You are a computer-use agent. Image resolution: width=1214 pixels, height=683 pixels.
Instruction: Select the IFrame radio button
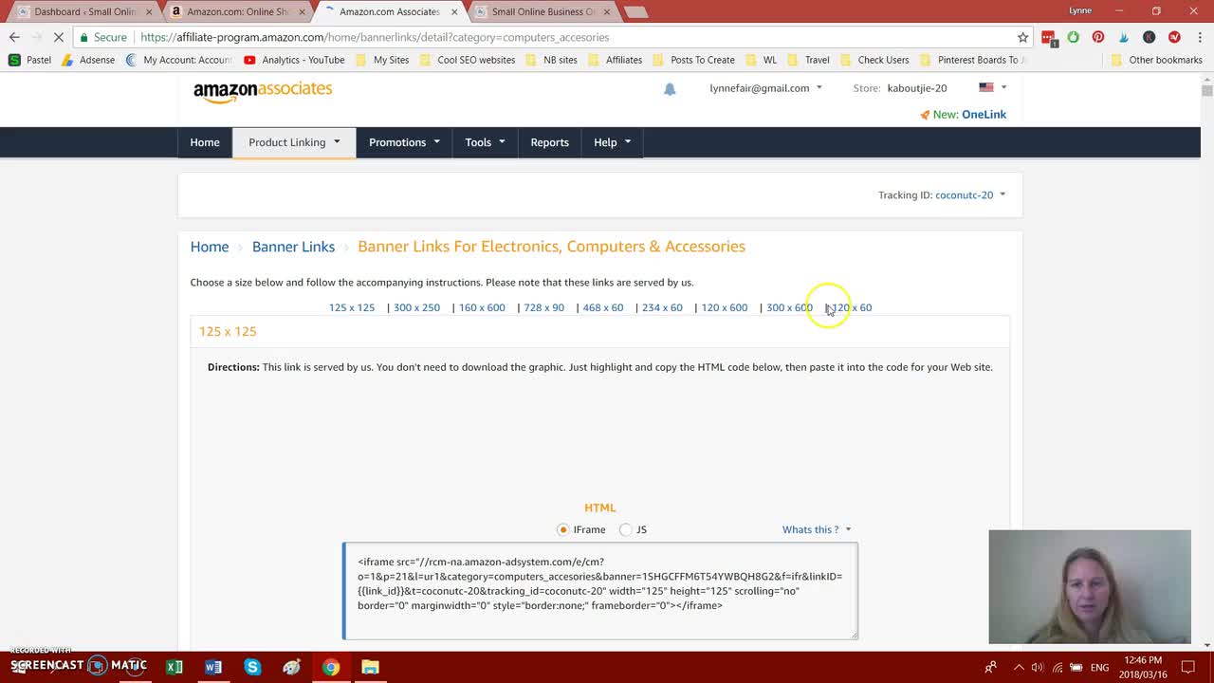click(x=563, y=529)
